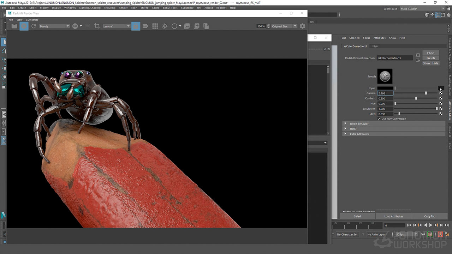Click the copy image icon in Render View
Image resolution: width=452 pixels, height=254 pixels.
[206, 26]
